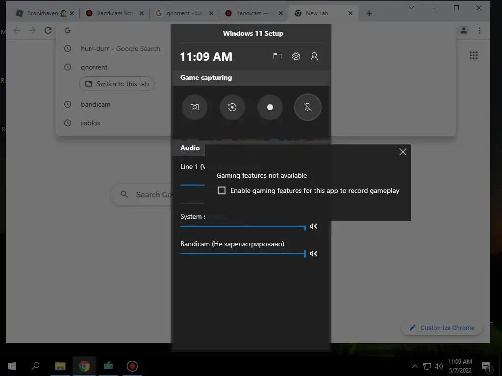Screen dimensions: 502x376
Task: Open network icon in system tray
Action: 427,366
